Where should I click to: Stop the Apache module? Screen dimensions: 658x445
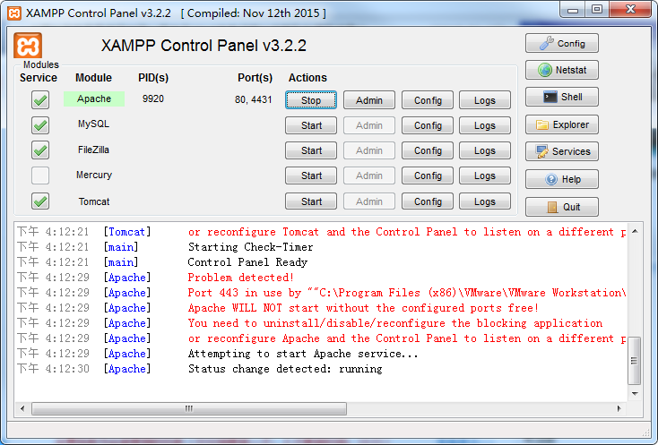(311, 100)
